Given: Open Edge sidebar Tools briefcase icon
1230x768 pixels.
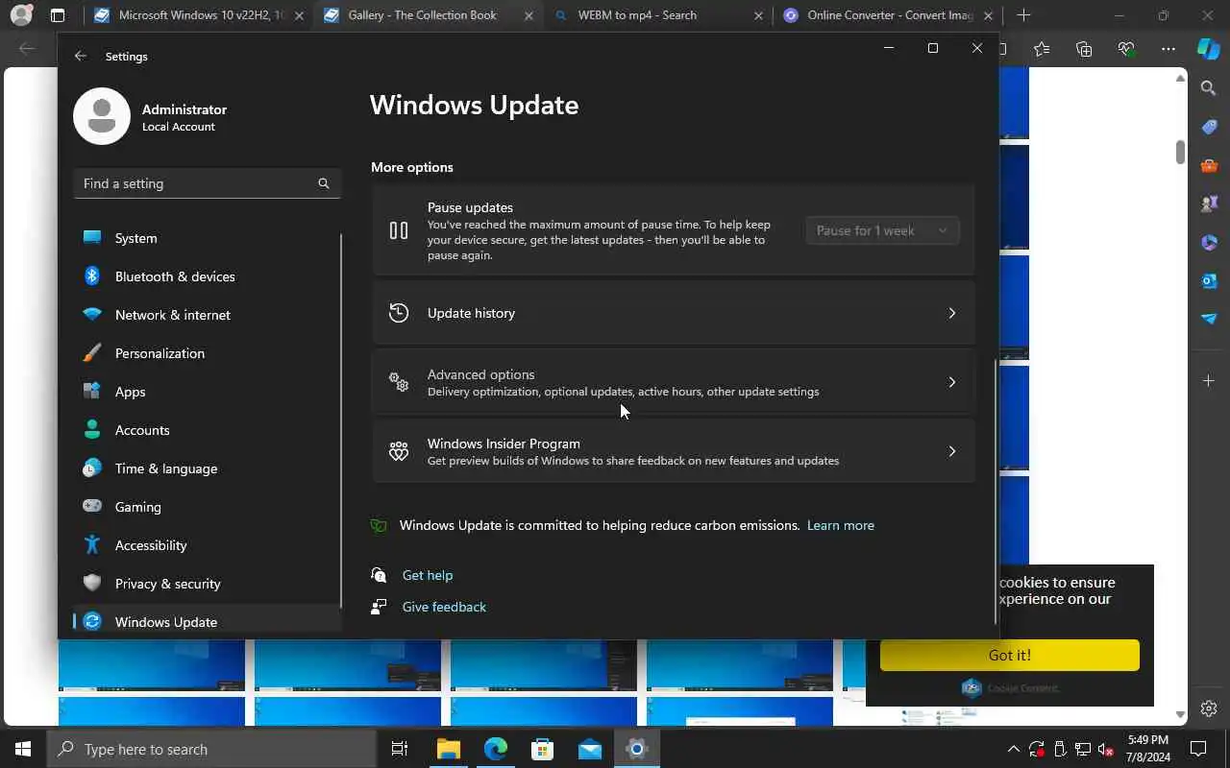Looking at the screenshot, I should pyautogui.click(x=1209, y=165).
